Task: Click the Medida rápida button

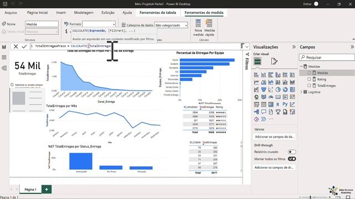Action: pos(210,28)
